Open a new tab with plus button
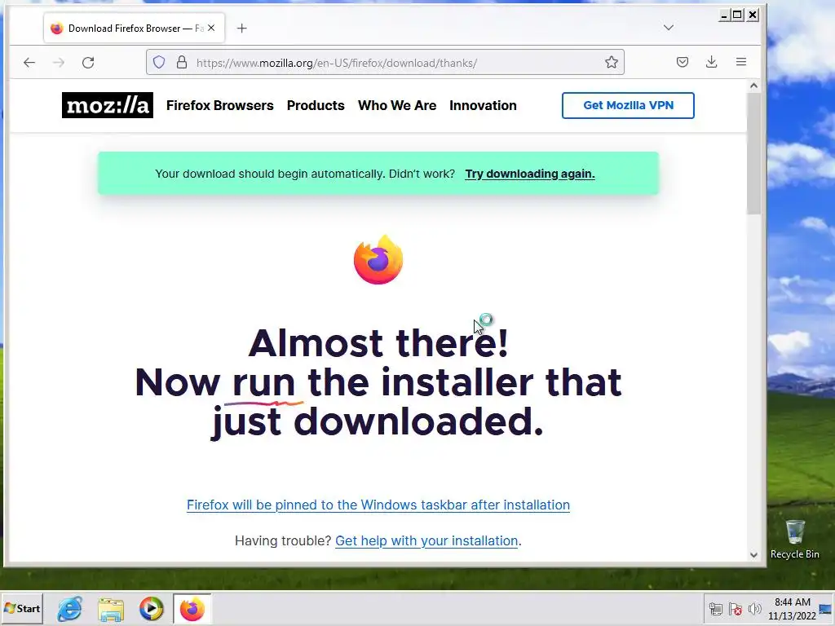Screen dimensions: 835x626 (x=241, y=29)
